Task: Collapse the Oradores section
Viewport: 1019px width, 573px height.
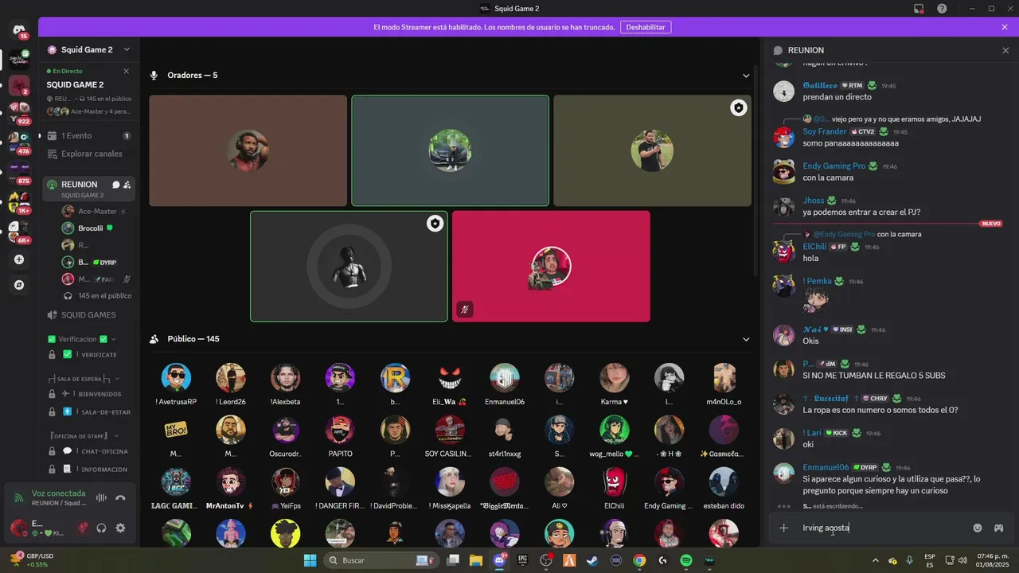Action: [746, 76]
